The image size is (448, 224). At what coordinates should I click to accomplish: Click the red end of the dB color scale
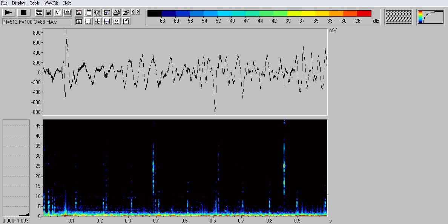(364, 14)
